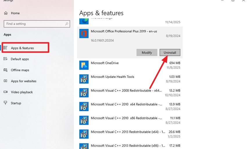The width and height of the screenshot is (247, 149).
Task: Select Visual C++ 2010 x64 Redistributable entry
Action: pyautogui.click(x=126, y=104)
